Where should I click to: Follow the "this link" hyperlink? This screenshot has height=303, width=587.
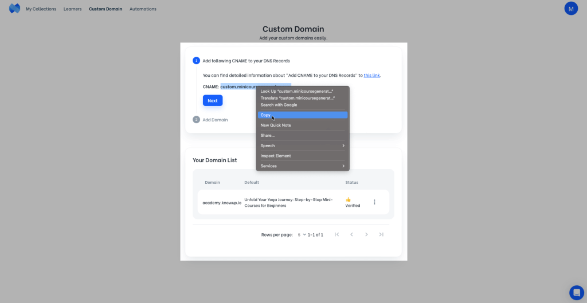coord(371,75)
